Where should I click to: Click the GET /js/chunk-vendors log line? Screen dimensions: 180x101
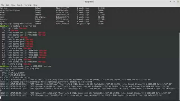[89, 90]
